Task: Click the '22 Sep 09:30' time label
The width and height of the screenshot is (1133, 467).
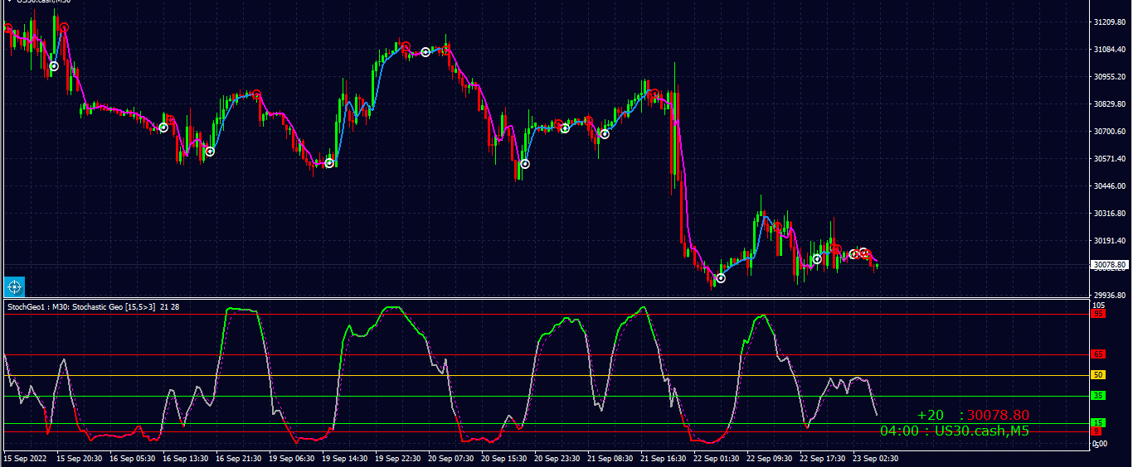Action: (770, 458)
